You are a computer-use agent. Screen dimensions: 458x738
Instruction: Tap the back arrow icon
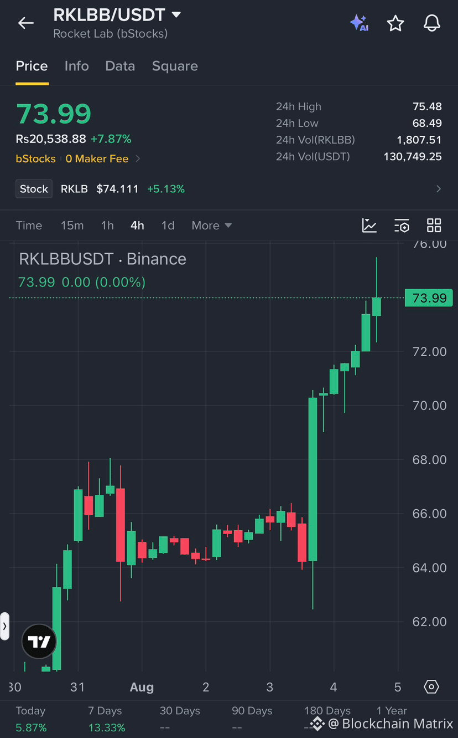26,23
